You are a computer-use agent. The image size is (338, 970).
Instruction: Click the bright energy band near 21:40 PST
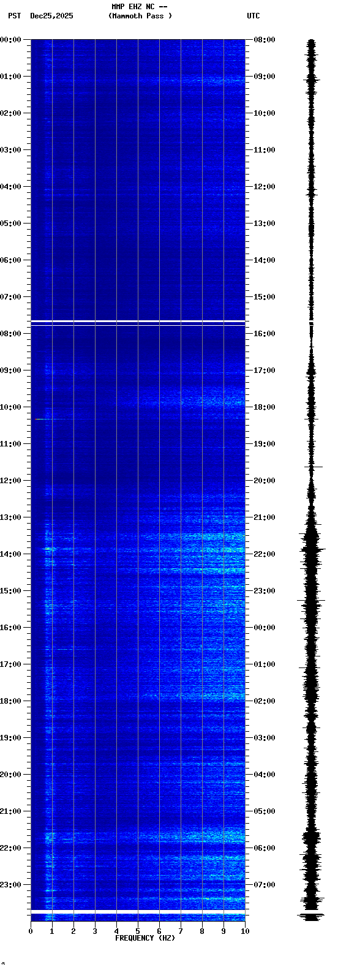point(138,837)
